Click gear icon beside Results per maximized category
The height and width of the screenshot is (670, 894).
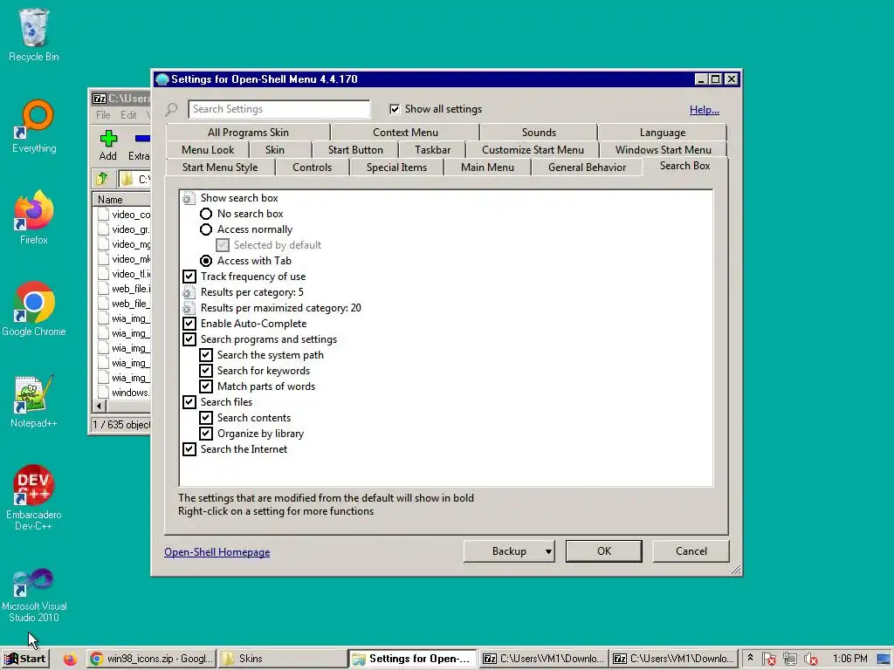(x=189, y=308)
